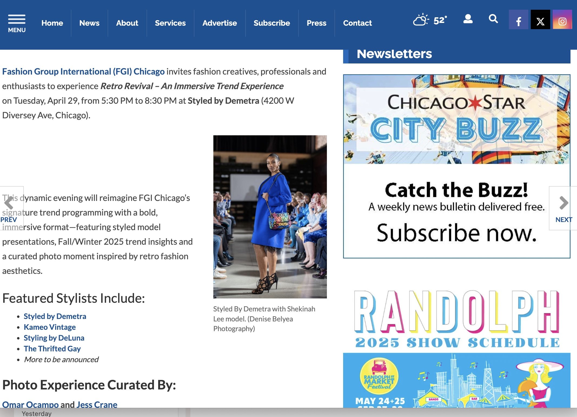Click 'Yesterday' label in the background window
The width and height of the screenshot is (577, 417).
tap(37, 413)
